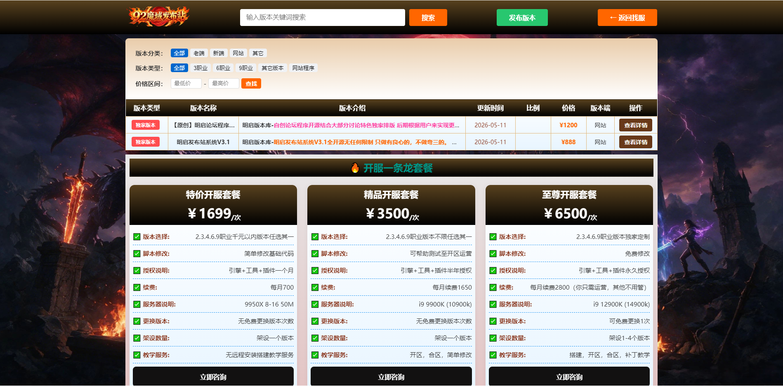This screenshot has width=783, height=386.
Task: Choose 其它 under 版本分类
Action: (x=258, y=53)
